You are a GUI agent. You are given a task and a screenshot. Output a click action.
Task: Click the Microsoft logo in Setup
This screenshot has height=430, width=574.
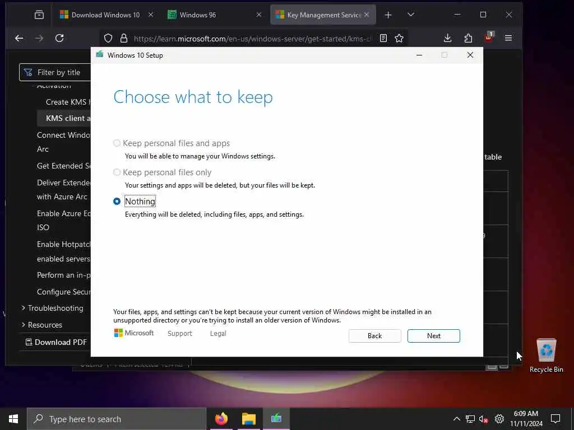134,333
